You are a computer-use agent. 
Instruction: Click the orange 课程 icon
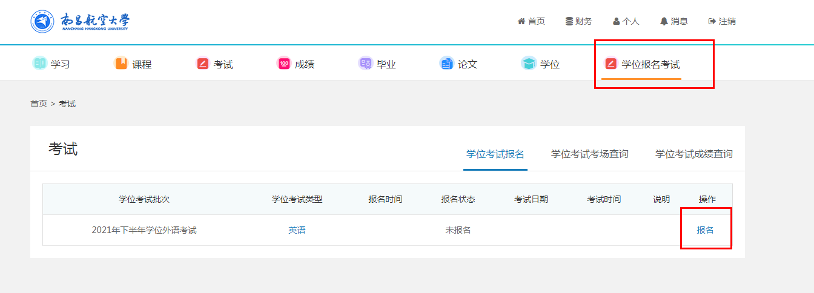[121, 63]
